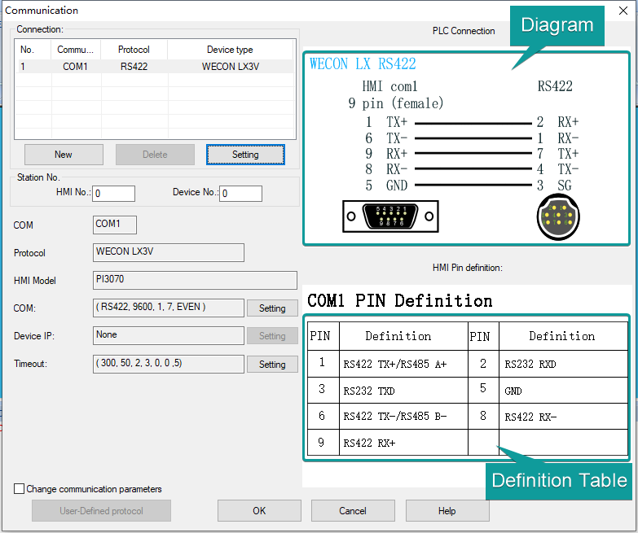Confirm the dialog with OK
This screenshot has width=638, height=533.
pyautogui.click(x=259, y=511)
